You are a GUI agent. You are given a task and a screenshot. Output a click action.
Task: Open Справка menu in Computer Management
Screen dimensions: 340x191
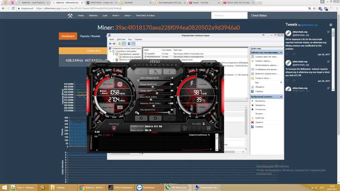[138, 39]
